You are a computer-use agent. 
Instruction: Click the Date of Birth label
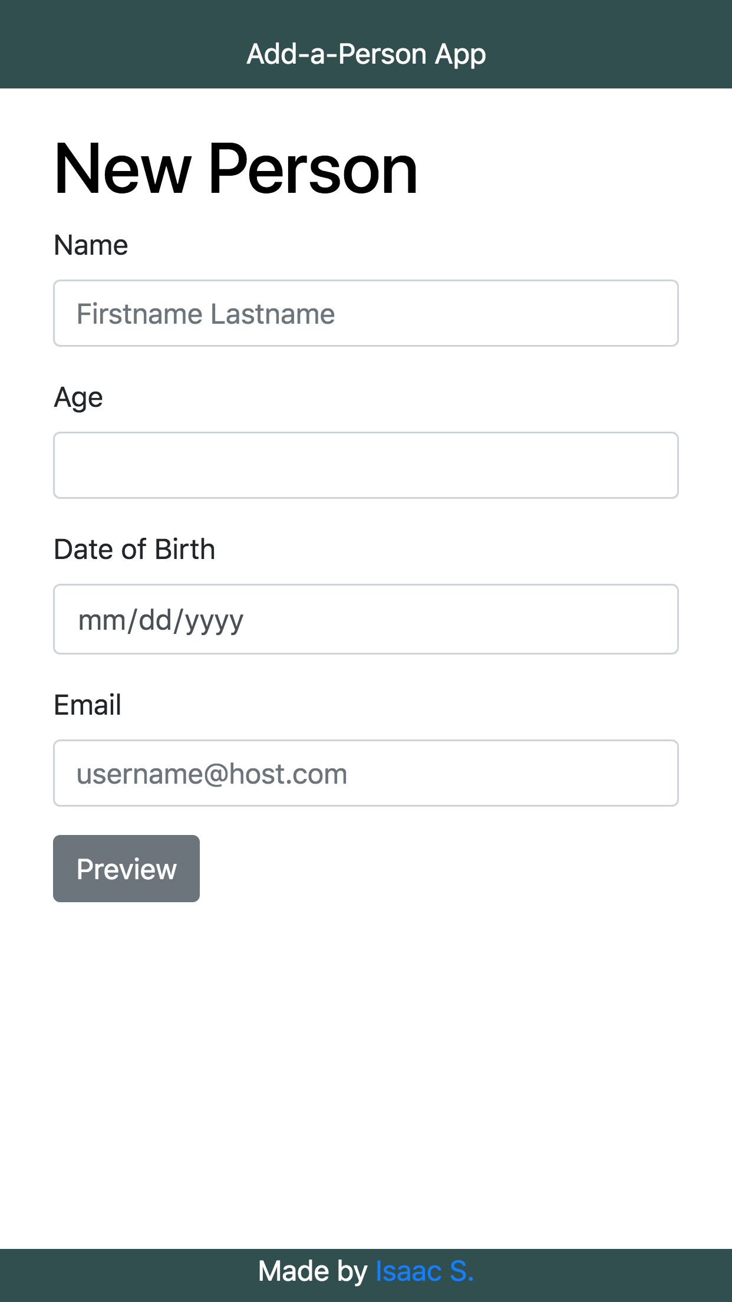134,549
